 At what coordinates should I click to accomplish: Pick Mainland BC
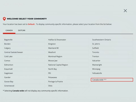pos(68,48)
